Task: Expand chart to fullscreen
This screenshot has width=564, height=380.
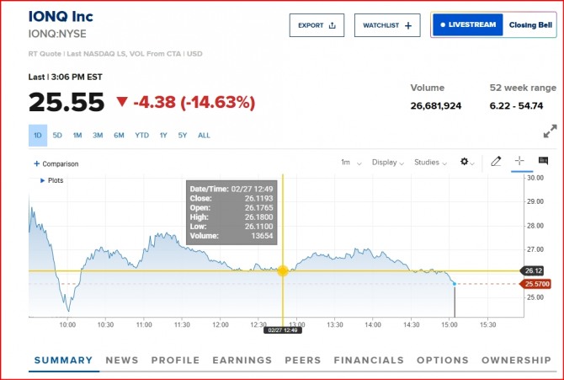Action: click(550, 131)
